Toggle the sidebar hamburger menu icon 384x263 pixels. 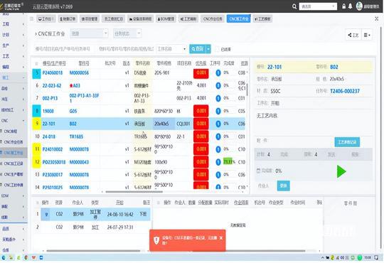tap(31, 18)
